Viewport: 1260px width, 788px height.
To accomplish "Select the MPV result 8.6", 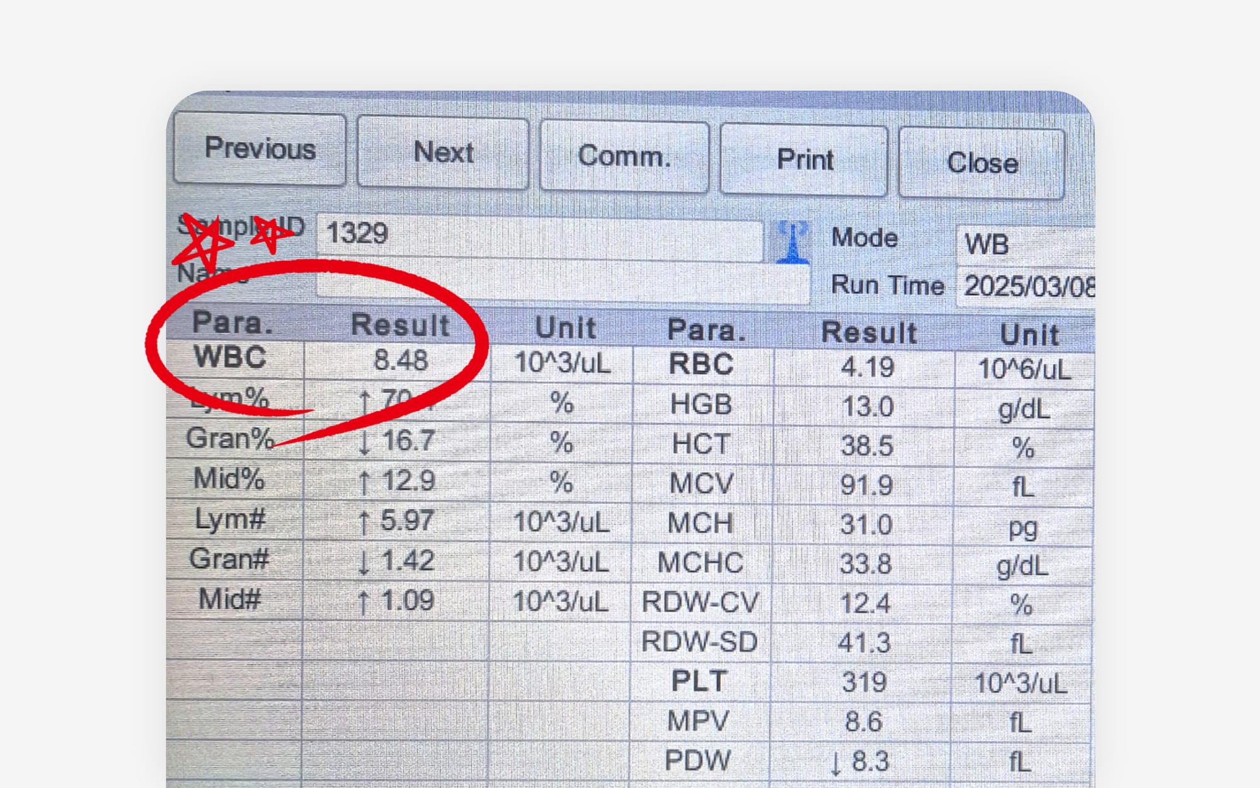I will click(863, 722).
